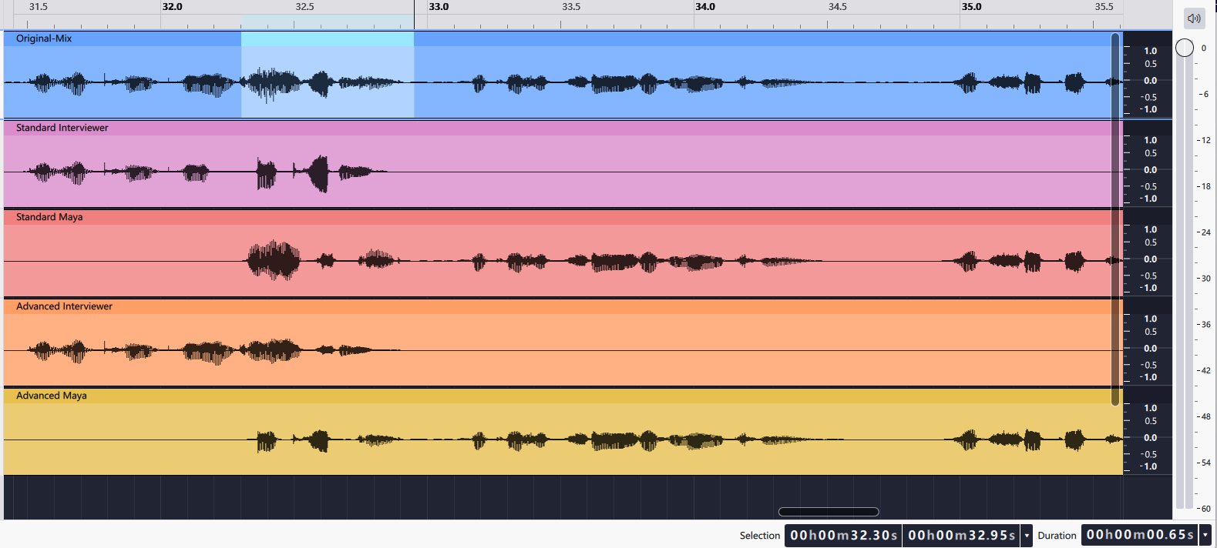Image resolution: width=1217 pixels, height=548 pixels.
Task: Click the horizontal scrollbar thumb
Action: coord(829,512)
